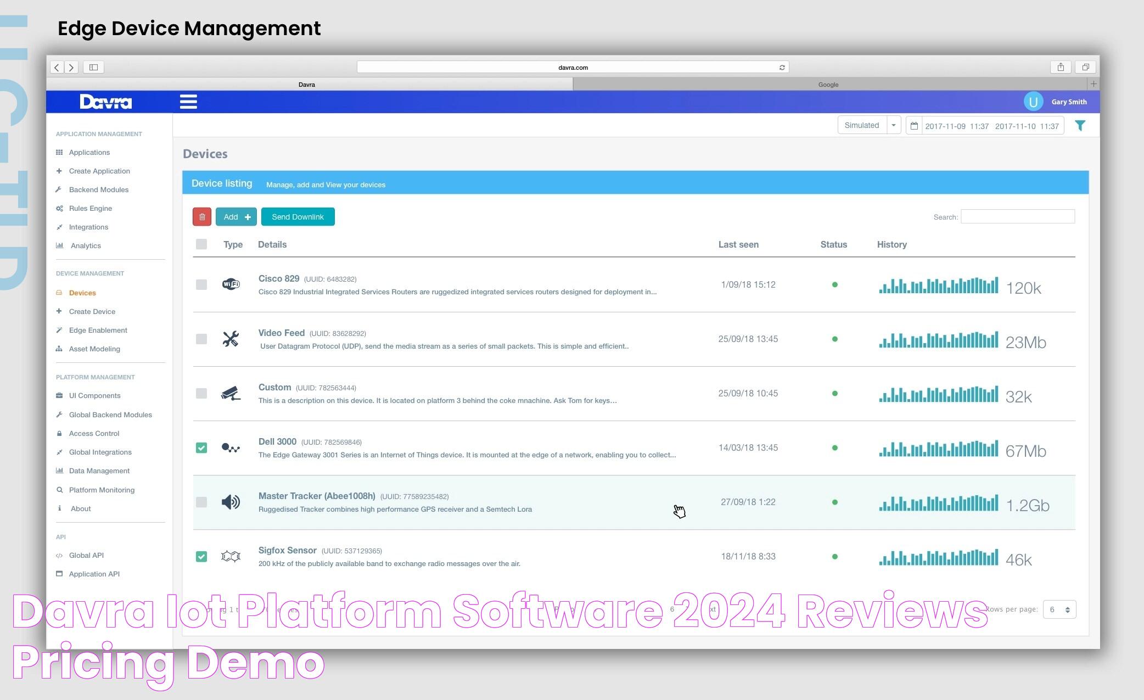Click the type icon for Dell 3000

pyautogui.click(x=231, y=448)
